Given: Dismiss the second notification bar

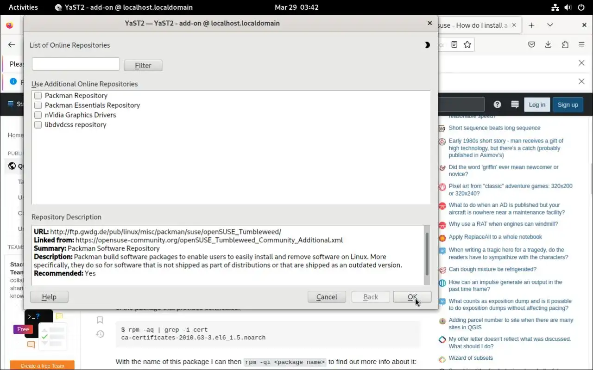Looking at the screenshot, I should pos(581,81).
